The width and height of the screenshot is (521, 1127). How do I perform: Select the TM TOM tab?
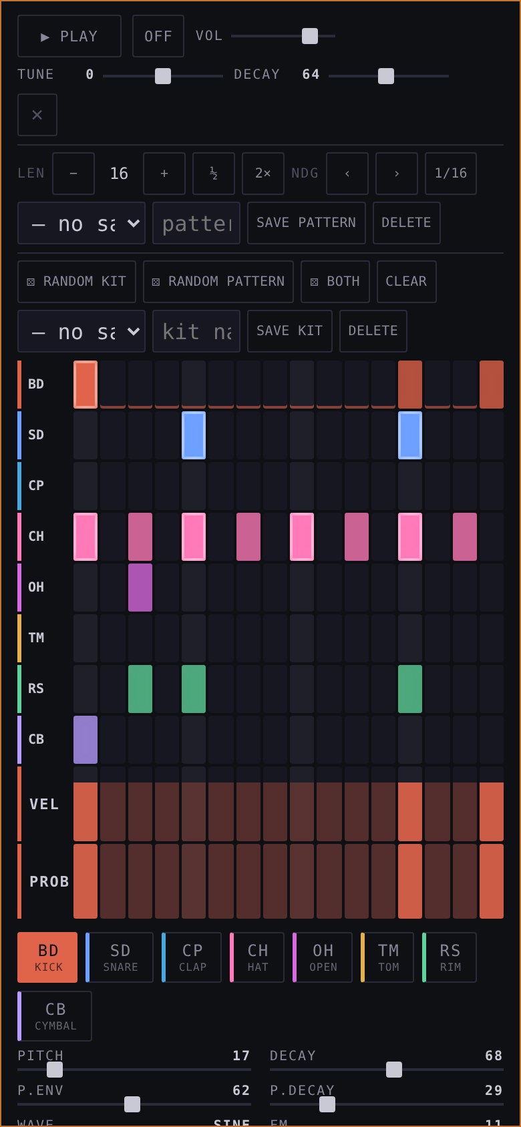[387, 957]
